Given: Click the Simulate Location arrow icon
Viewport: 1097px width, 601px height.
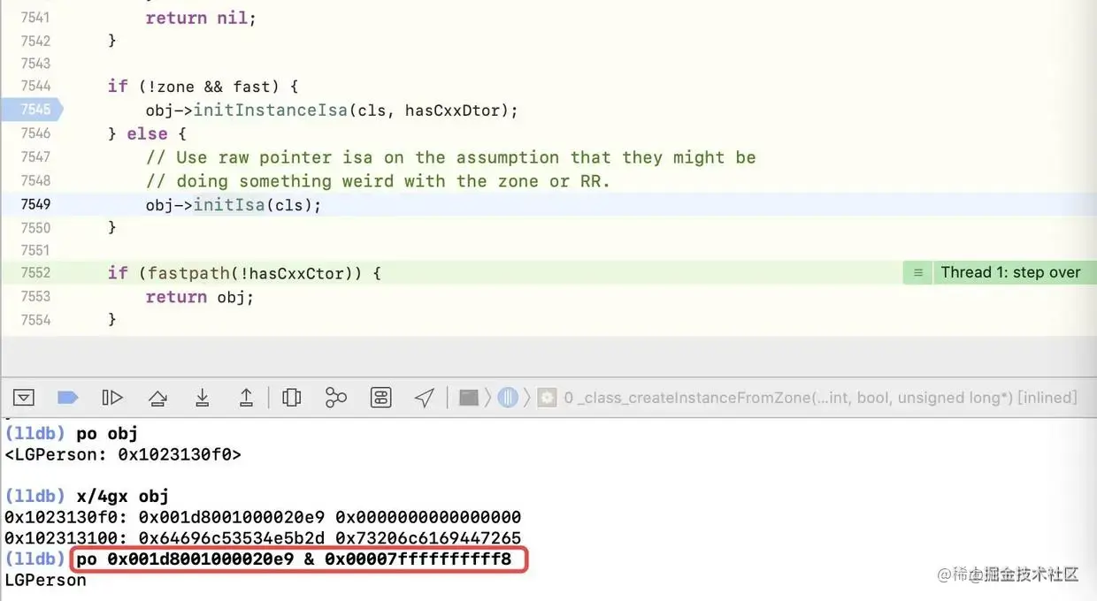Looking at the screenshot, I should click(425, 398).
